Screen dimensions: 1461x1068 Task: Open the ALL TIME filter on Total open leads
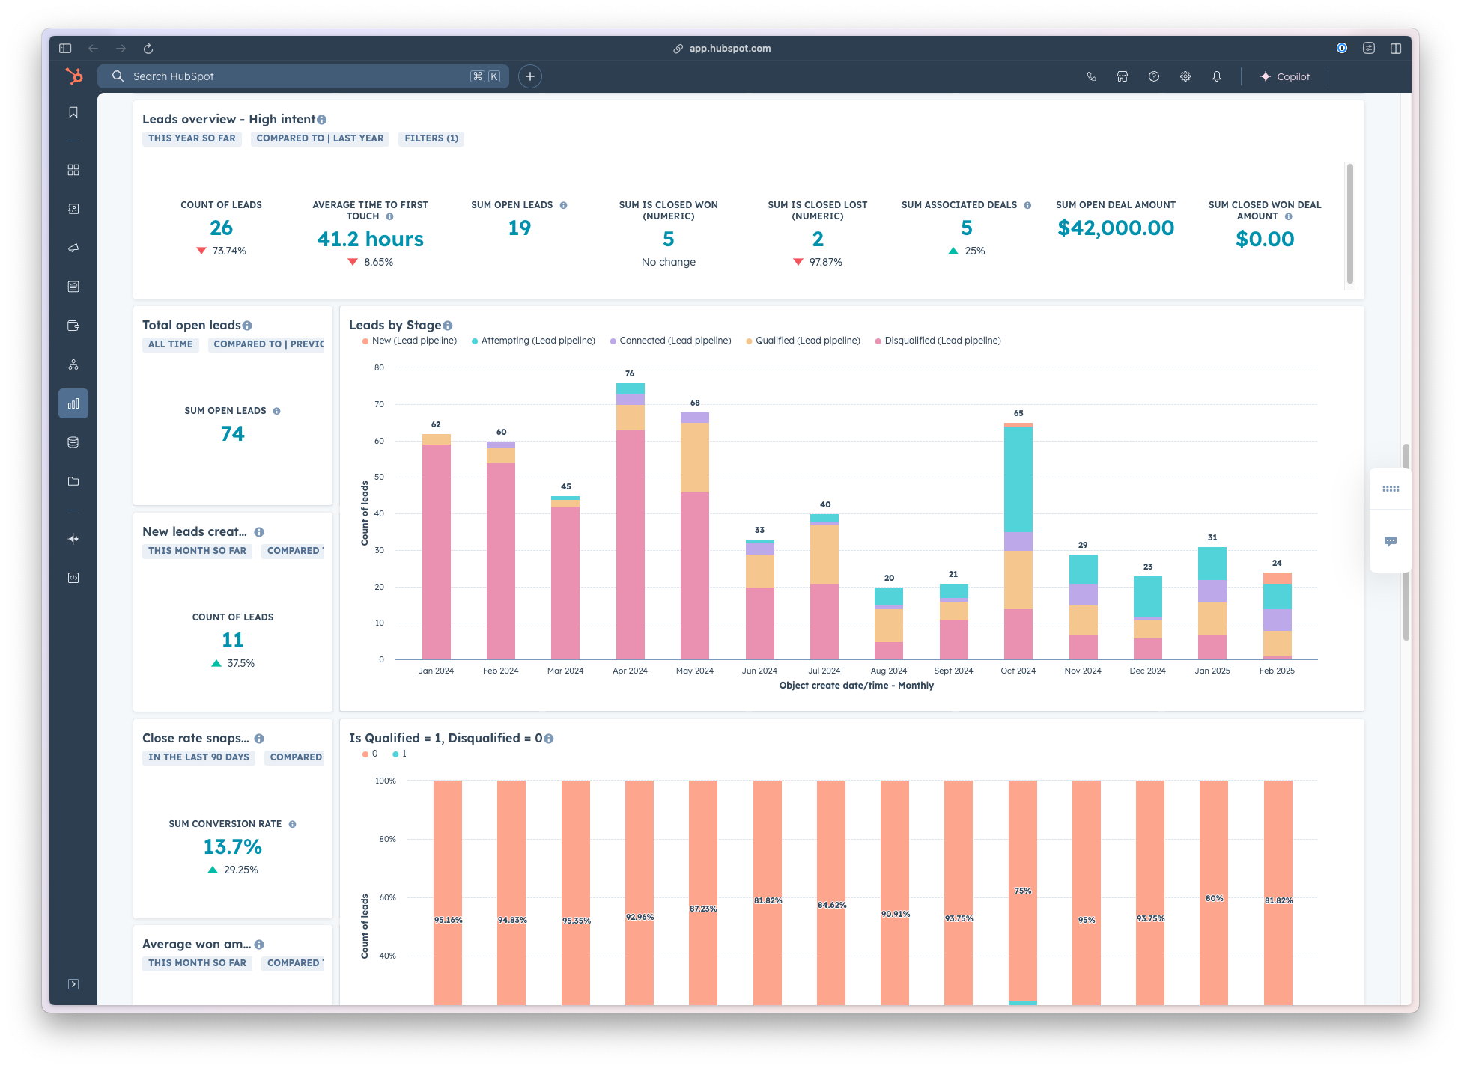170,344
